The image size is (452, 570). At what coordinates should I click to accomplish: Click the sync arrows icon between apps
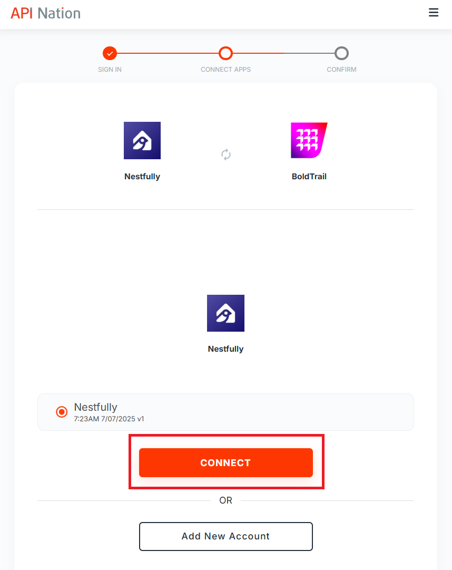click(226, 154)
